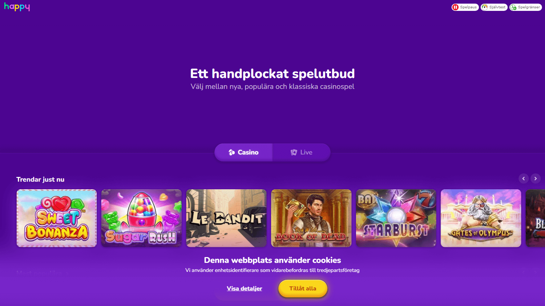Switch to the Casino tab
The height and width of the screenshot is (306, 545).
[243, 152]
